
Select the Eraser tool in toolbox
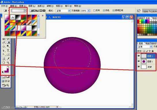[4, 42]
